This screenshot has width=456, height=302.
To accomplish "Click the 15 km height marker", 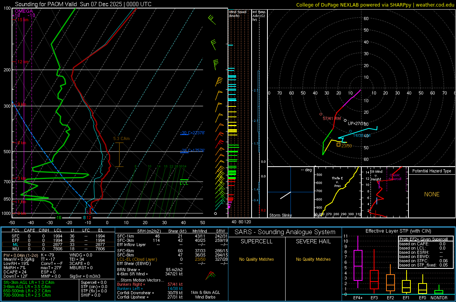I will 23,20.
